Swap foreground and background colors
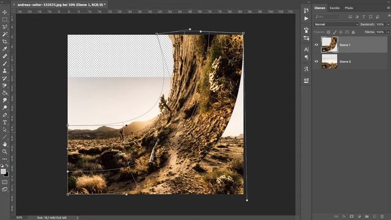This screenshot has height=220, width=391. click(7, 166)
